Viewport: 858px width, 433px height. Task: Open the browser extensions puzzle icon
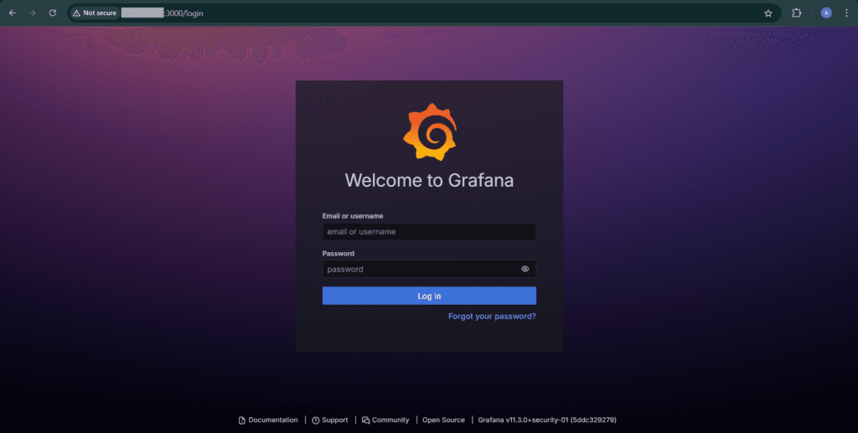[x=797, y=13]
